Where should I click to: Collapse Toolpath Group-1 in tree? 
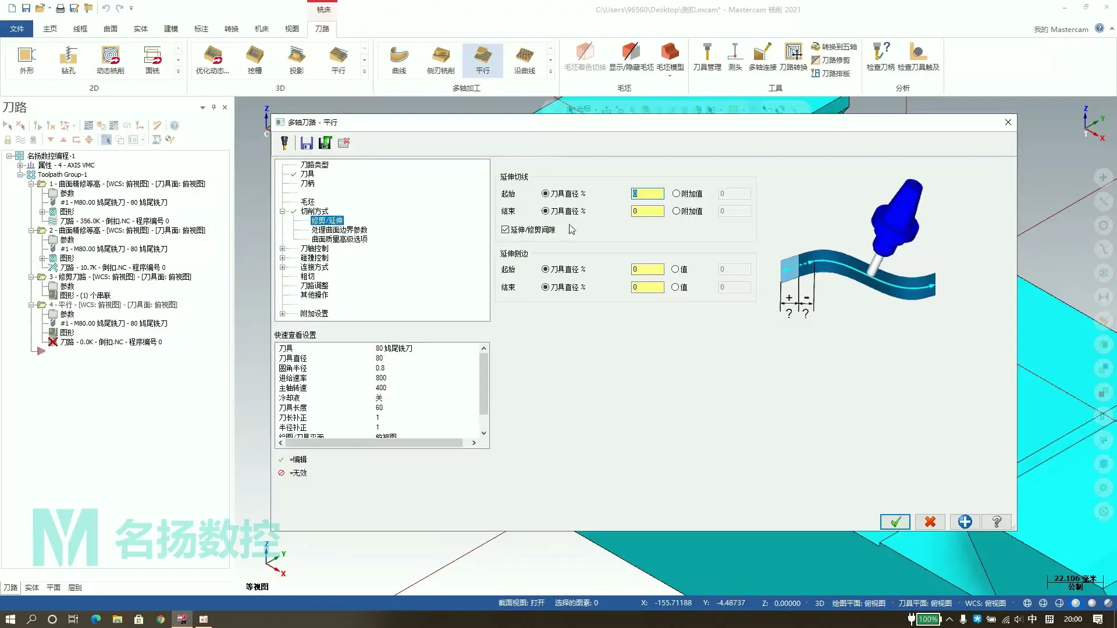tap(20, 174)
